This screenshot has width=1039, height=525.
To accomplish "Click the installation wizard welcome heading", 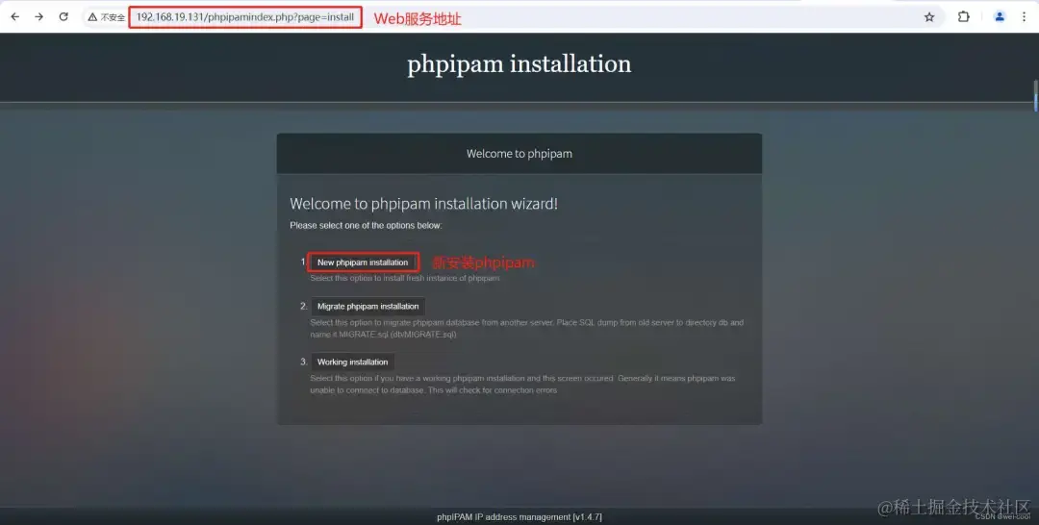I will (423, 203).
